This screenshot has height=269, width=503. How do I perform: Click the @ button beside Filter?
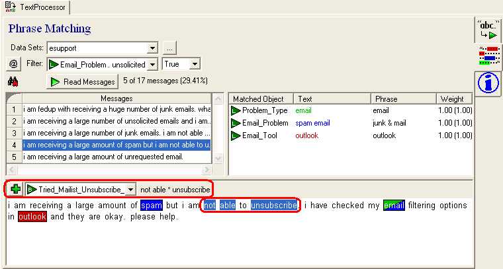coord(13,64)
